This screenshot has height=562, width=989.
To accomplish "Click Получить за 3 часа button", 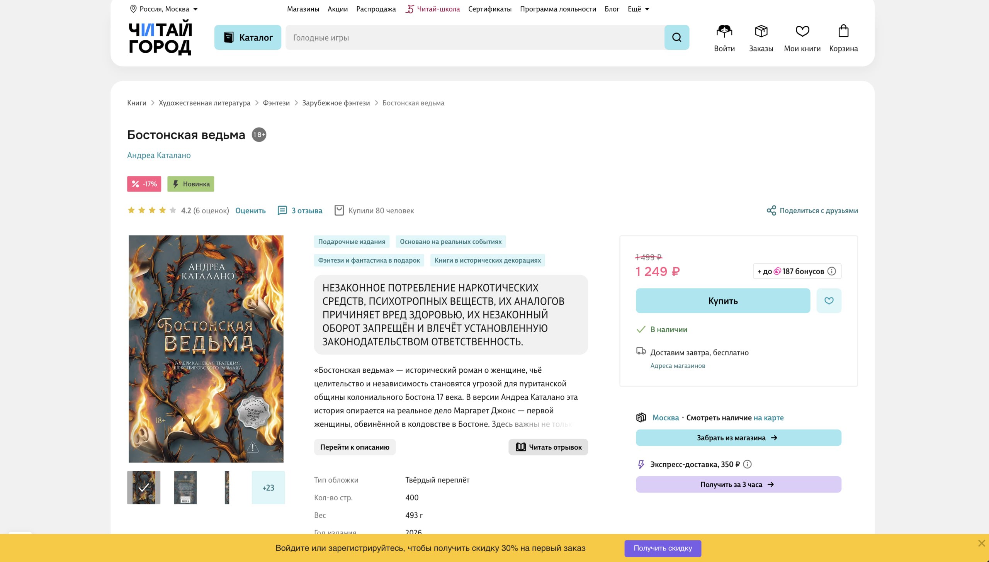I will [x=738, y=484].
